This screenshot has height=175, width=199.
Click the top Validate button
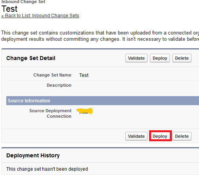pos(136,58)
